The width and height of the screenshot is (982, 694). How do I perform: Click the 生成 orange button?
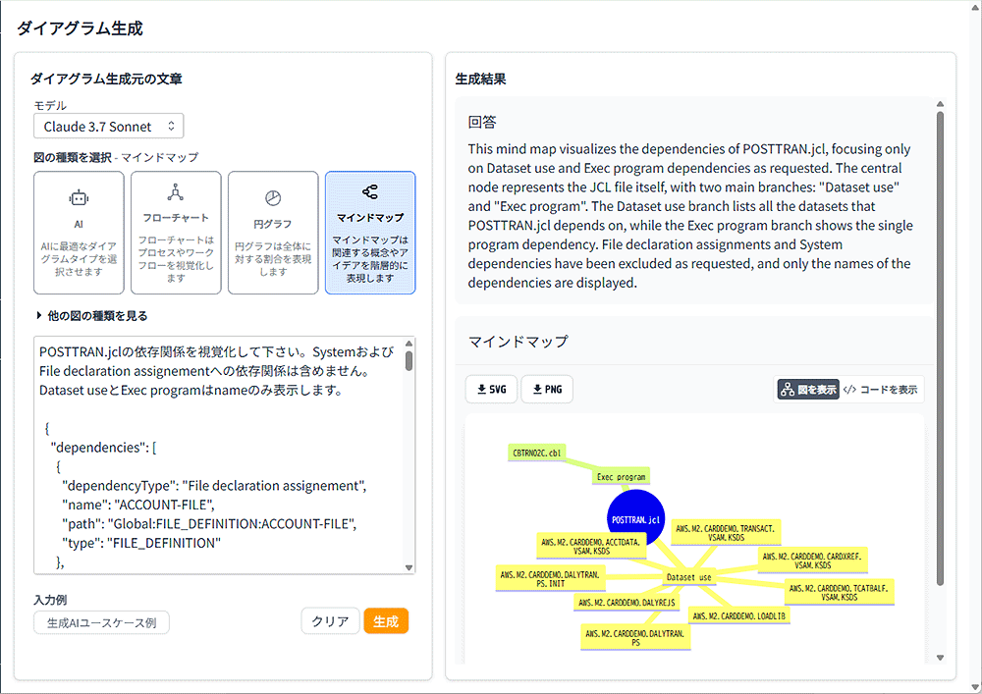386,621
